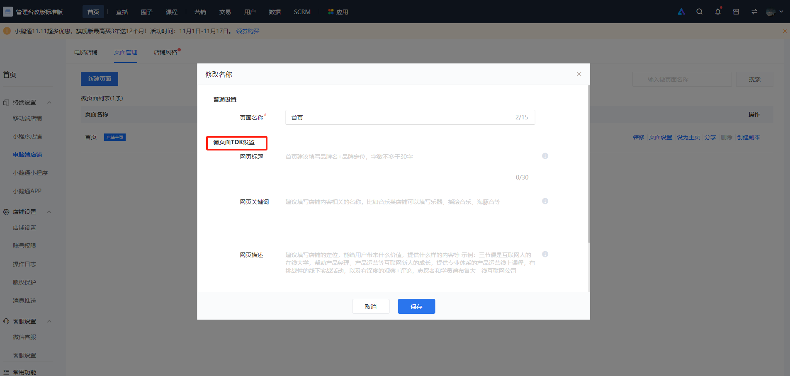Screen dimensions: 790x376
Task: Open the notification bell icon
Action: 718,12
